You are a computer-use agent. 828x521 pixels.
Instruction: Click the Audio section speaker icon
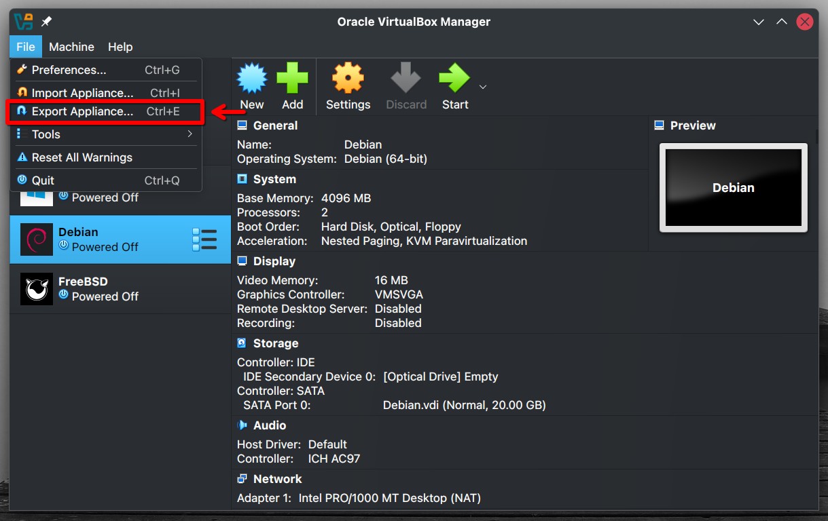(x=242, y=425)
